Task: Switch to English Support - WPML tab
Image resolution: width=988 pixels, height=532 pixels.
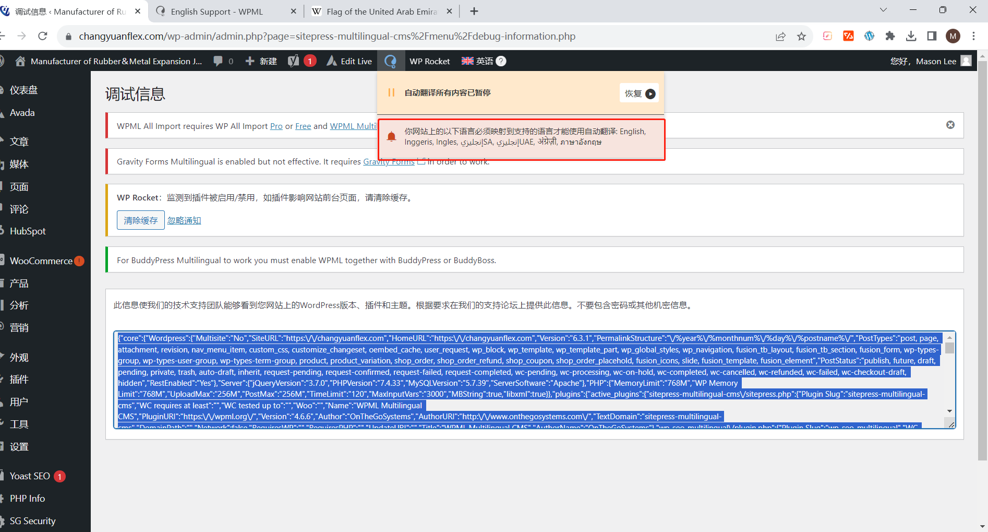Action: click(216, 11)
